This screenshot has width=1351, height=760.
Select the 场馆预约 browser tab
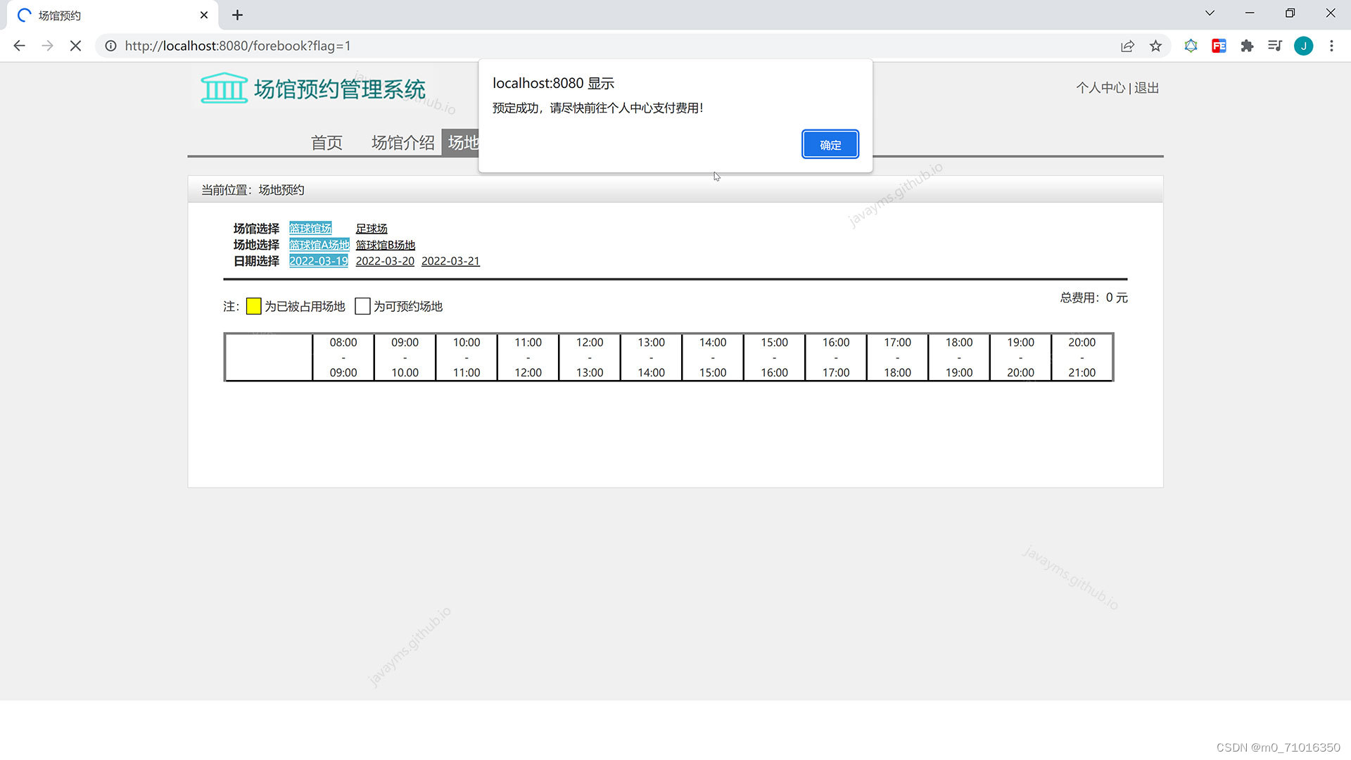click(113, 15)
